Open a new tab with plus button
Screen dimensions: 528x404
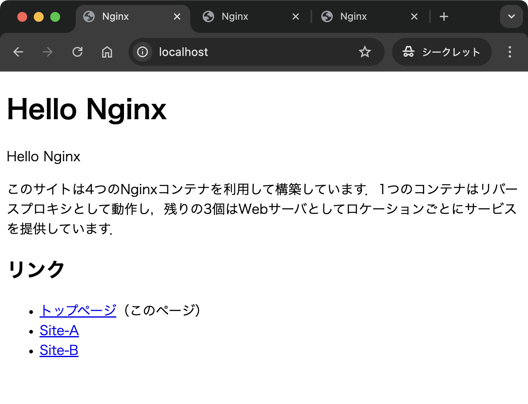click(x=444, y=16)
